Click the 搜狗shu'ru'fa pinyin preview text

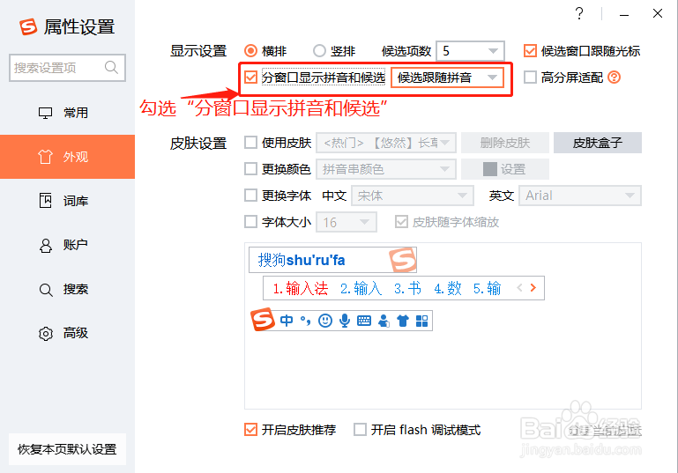pos(302,260)
